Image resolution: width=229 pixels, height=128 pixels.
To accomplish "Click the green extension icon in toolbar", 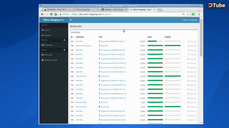I will 193,14.
